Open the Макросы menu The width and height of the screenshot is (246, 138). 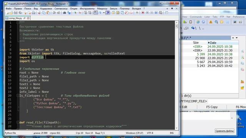coord(102,8)
